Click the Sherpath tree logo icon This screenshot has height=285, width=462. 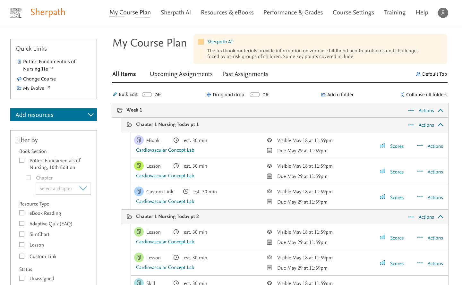16,13
